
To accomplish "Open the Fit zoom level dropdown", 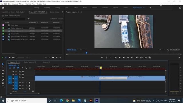I will (x=83, y=50).
